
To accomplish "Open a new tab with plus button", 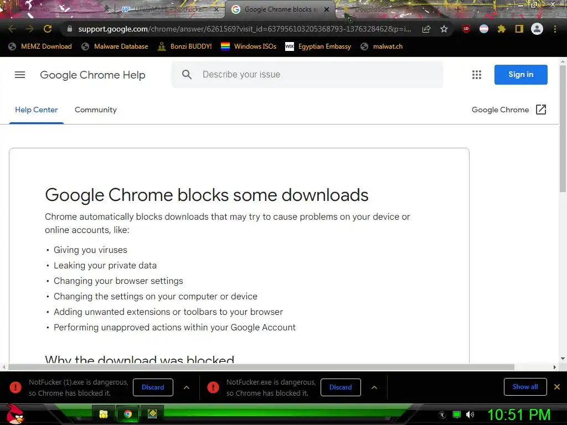I will 458,9.
